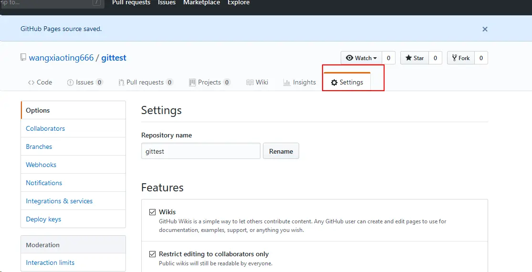Click the eye icon on Watch button
Screen dimensions: 532x272
tap(349, 58)
